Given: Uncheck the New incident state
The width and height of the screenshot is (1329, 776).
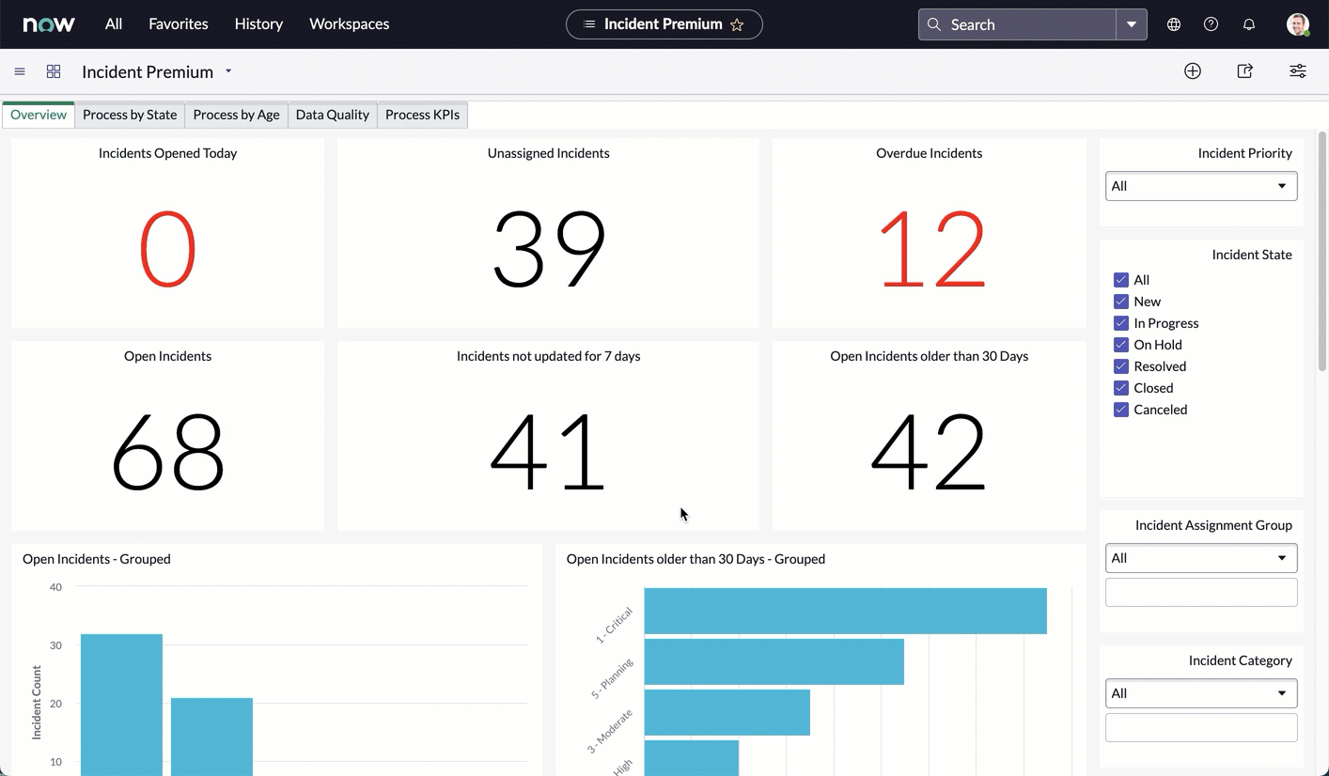Looking at the screenshot, I should pyautogui.click(x=1121, y=302).
